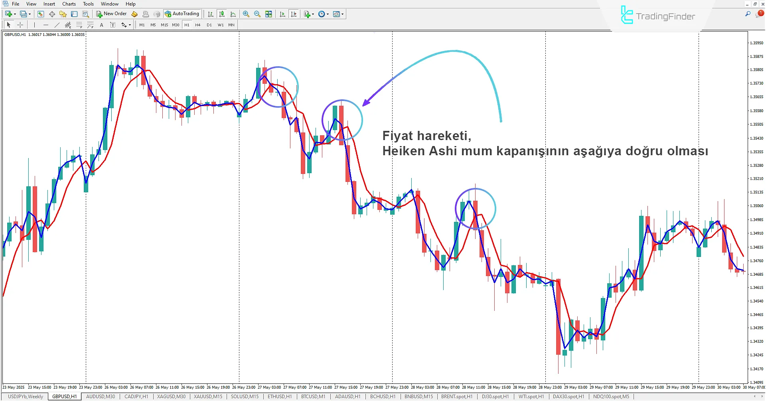The image size is (766, 401).
Task: Switch to the XAUUSD,M30 chart tab
Action: tap(171, 396)
